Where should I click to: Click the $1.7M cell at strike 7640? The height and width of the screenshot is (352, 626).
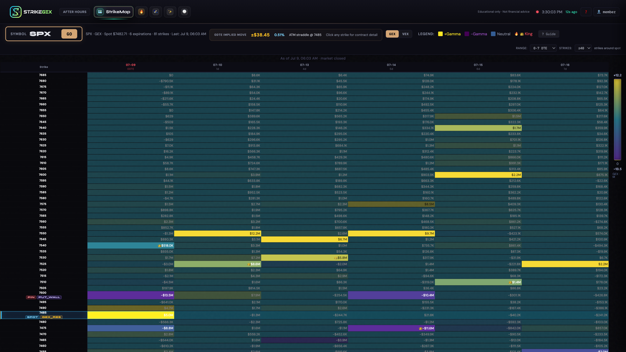click(478, 128)
